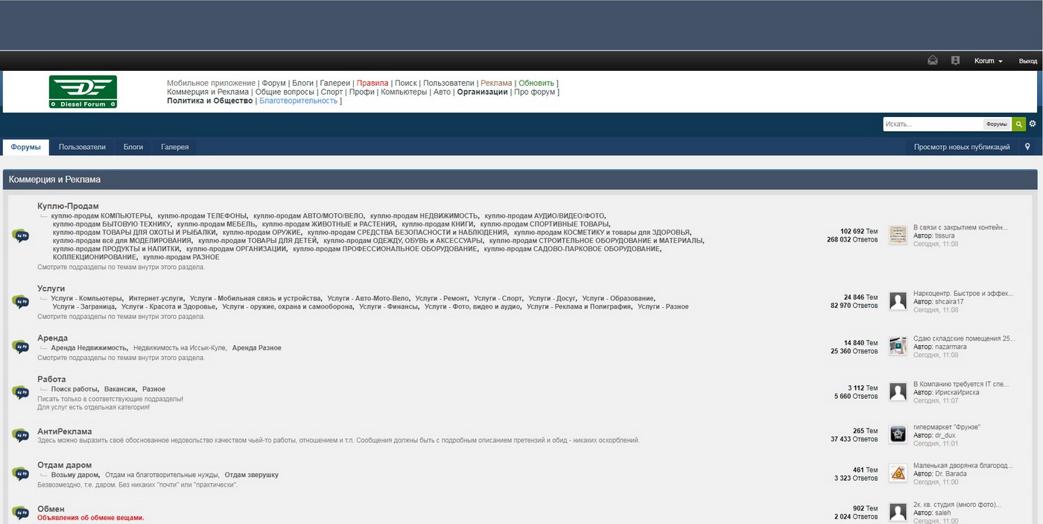This screenshot has width=1043, height=524.
Task: Click the Куплю-Продам forum status icon
Action: click(20, 236)
